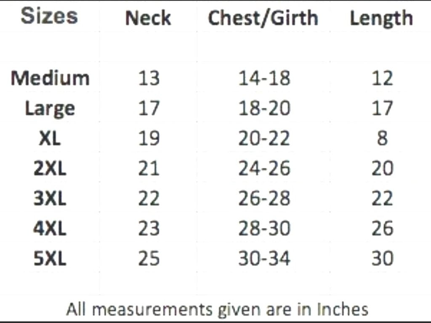Select the 4XL size row label
Screen dimensions: 431x323
click(x=50, y=228)
